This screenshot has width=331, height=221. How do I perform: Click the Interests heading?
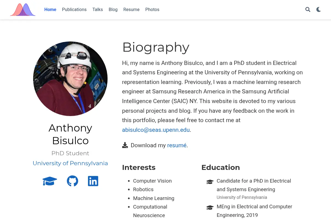139,167
